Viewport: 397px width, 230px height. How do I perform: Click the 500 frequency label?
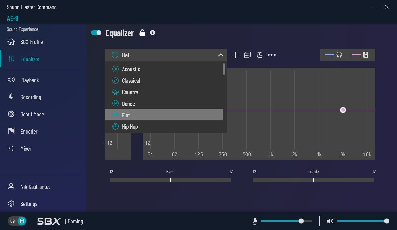(247, 154)
